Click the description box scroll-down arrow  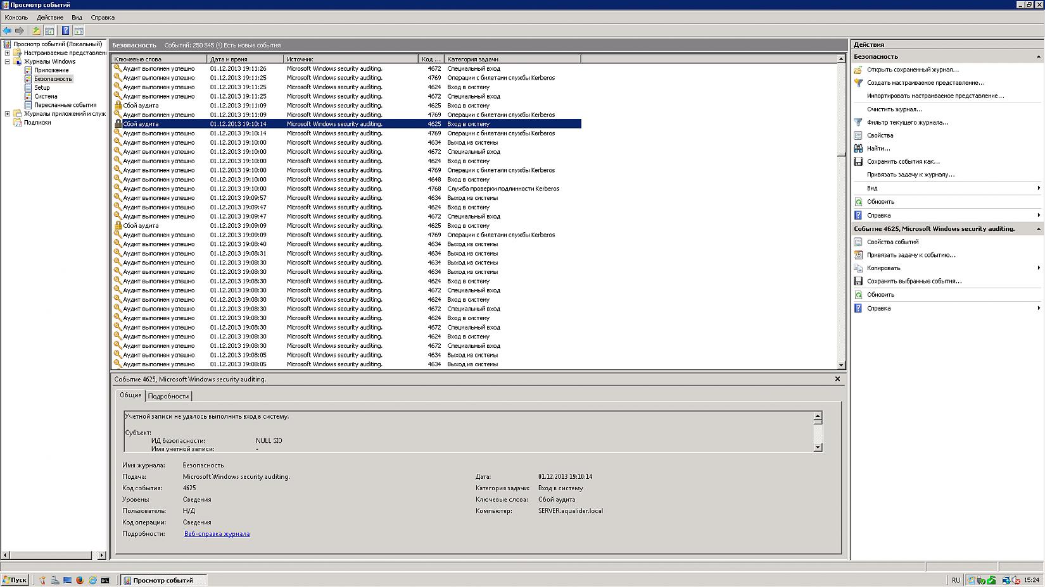(818, 447)
